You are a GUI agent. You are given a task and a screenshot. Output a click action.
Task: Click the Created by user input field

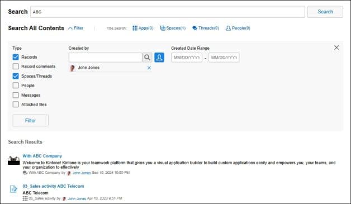coord(106,58)
